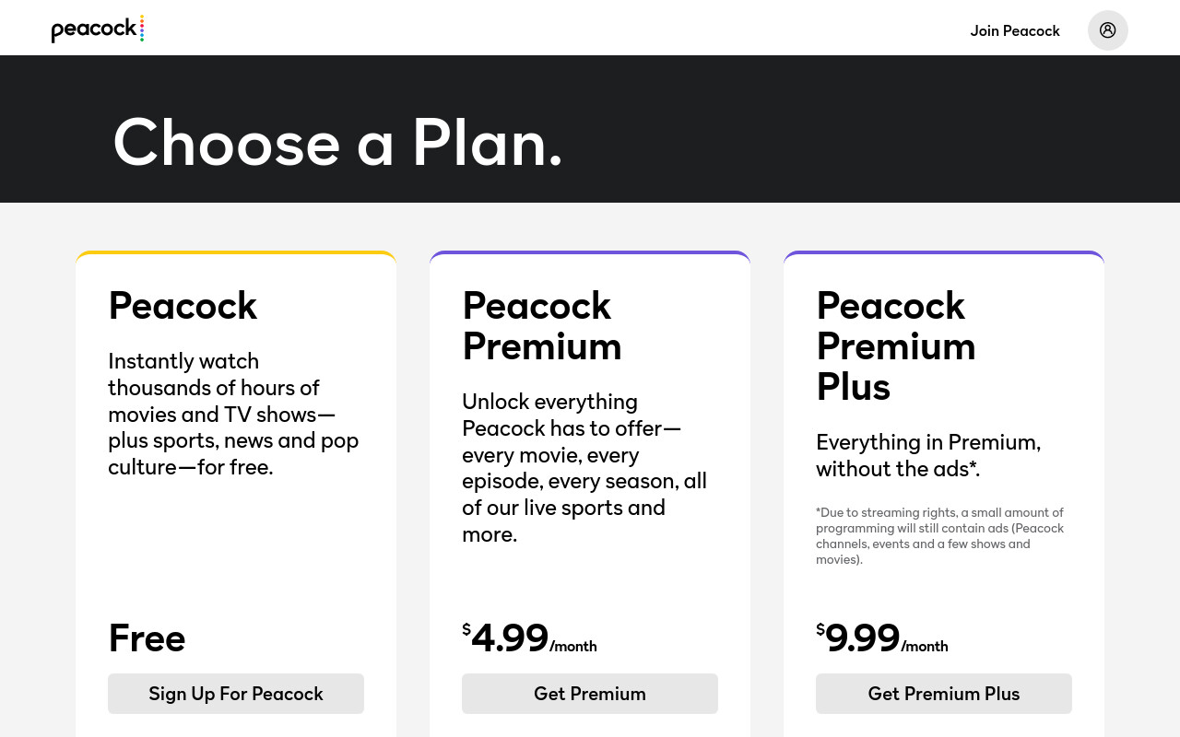The width and height of the screenshot is (1180, 737).
Task: Click the purple top border of the Premium card
Action: 590,252
